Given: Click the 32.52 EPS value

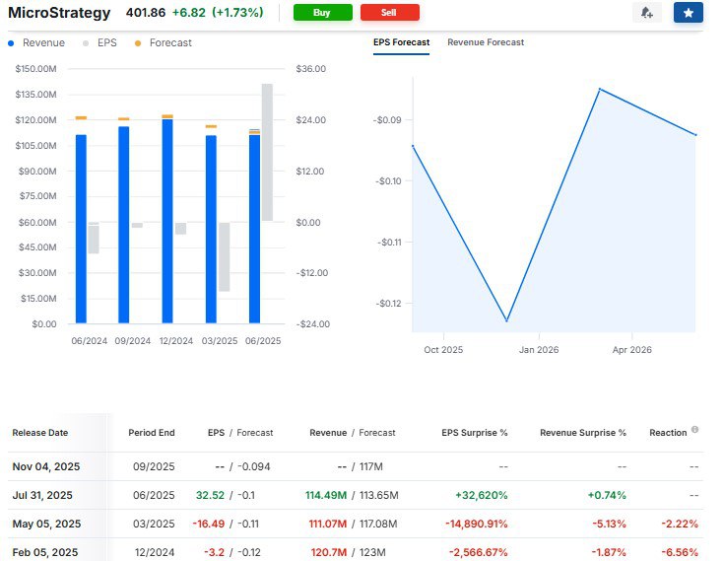Looking at the screenshot, I should click(210, 495).
